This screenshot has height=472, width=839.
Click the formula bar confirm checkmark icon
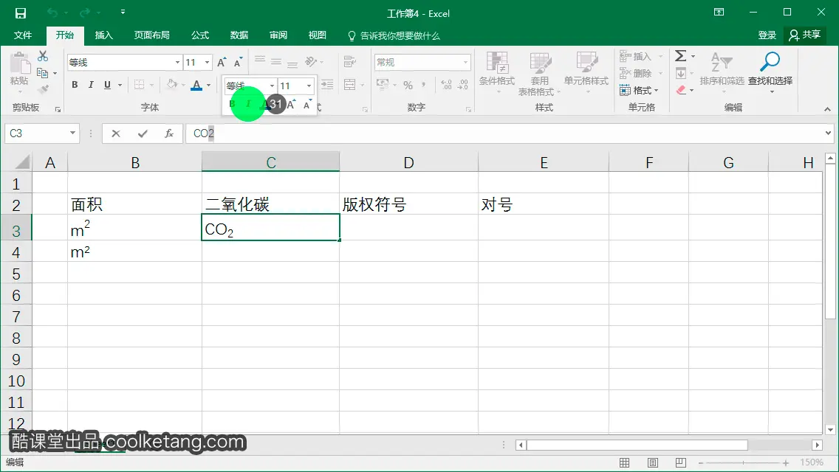click(143, 133)
